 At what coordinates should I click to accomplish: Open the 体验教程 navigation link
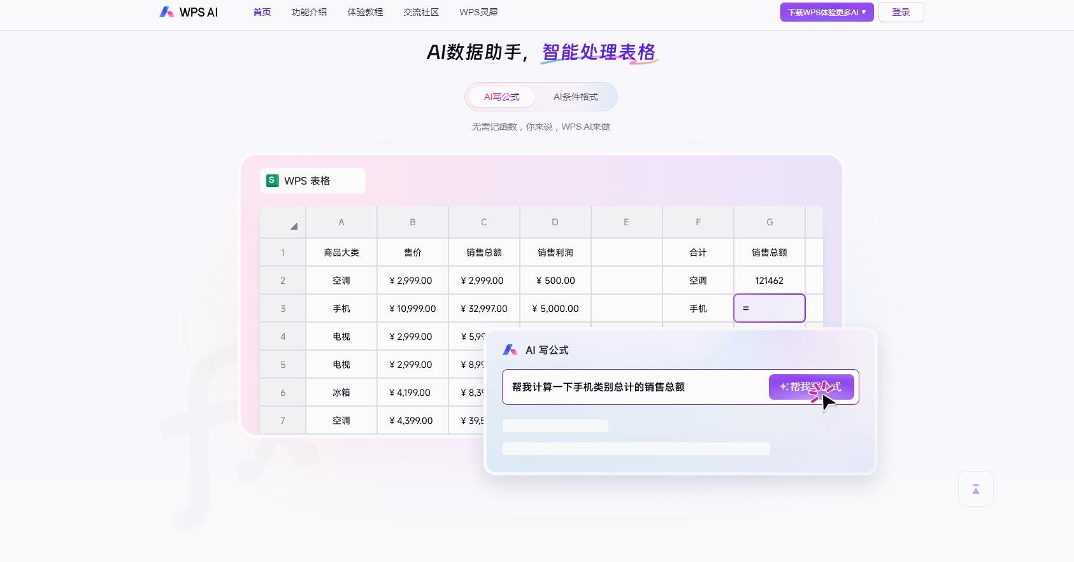pos(365,12)
